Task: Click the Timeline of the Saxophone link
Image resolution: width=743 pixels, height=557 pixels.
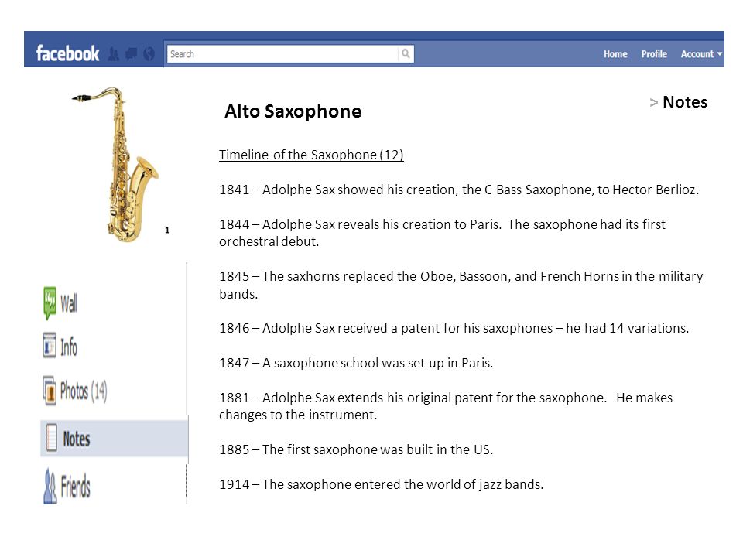Action: (x=311, y=155)
